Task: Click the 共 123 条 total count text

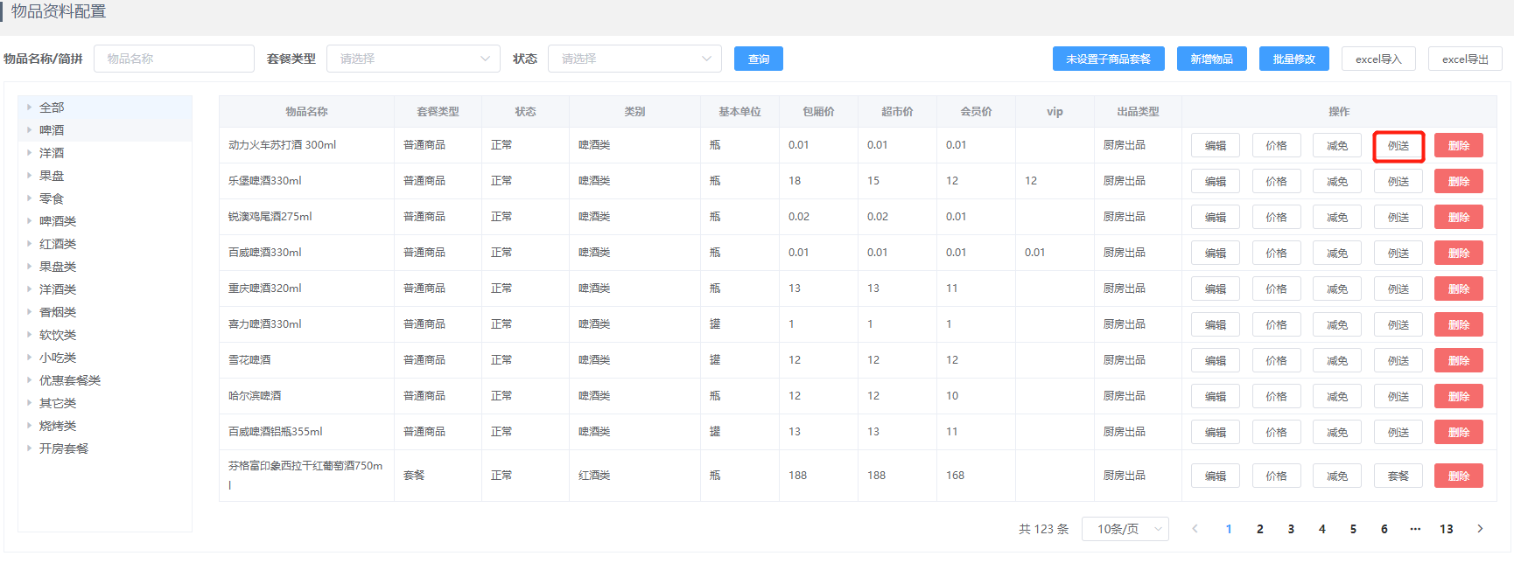Action: (1044, 529)
